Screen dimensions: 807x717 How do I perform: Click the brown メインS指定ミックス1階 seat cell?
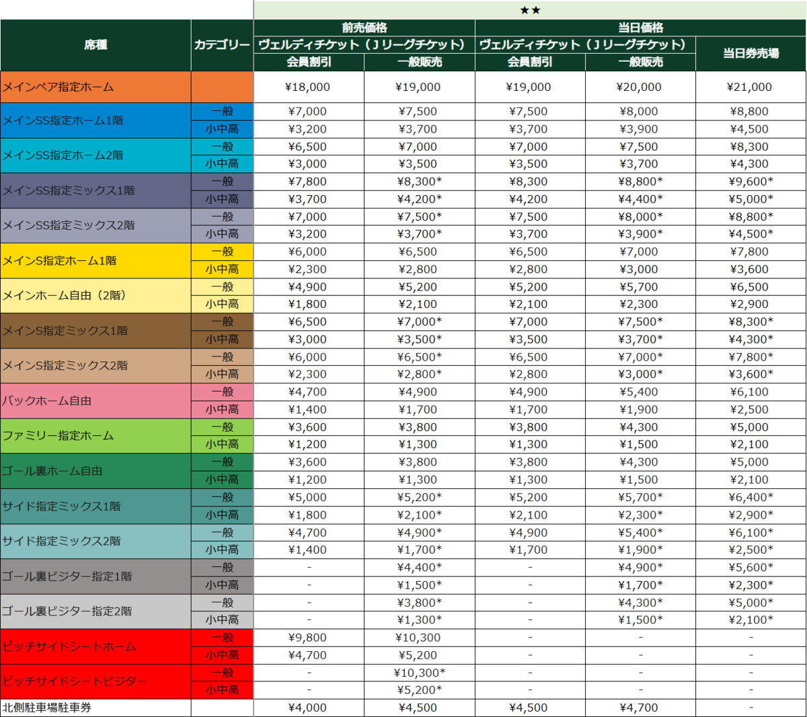[95, 331]
